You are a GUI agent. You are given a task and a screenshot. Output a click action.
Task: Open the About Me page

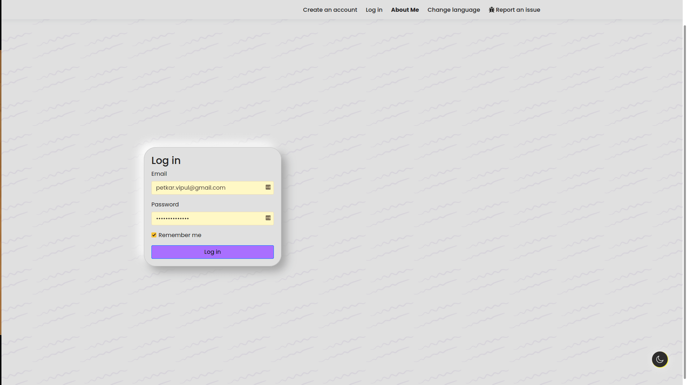coord(405,10)
